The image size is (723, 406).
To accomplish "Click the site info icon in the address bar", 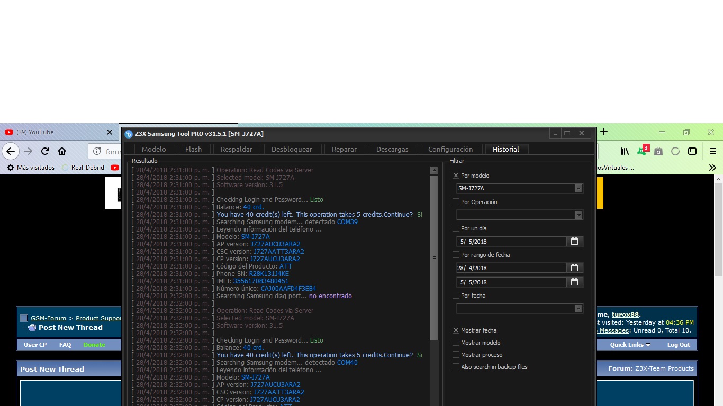I will [x=97, y=151].
